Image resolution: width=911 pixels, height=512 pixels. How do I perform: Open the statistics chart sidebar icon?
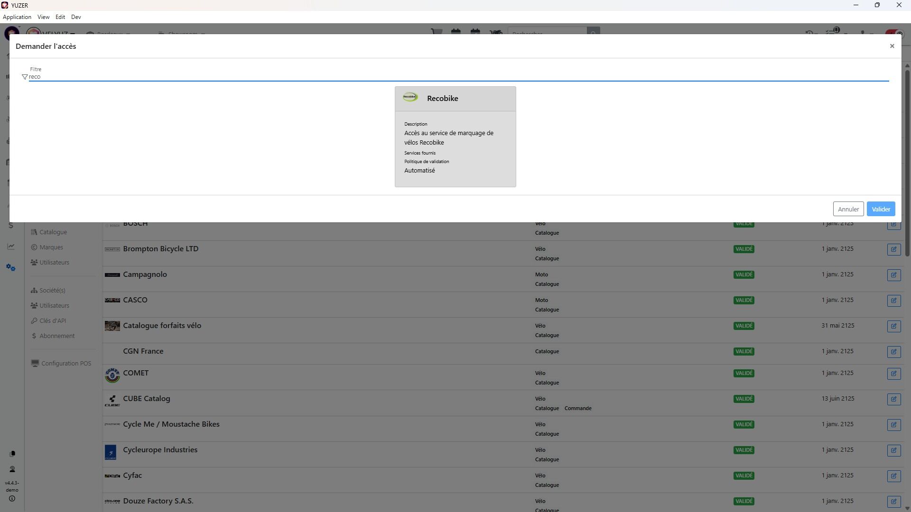(x=11, y=247)
